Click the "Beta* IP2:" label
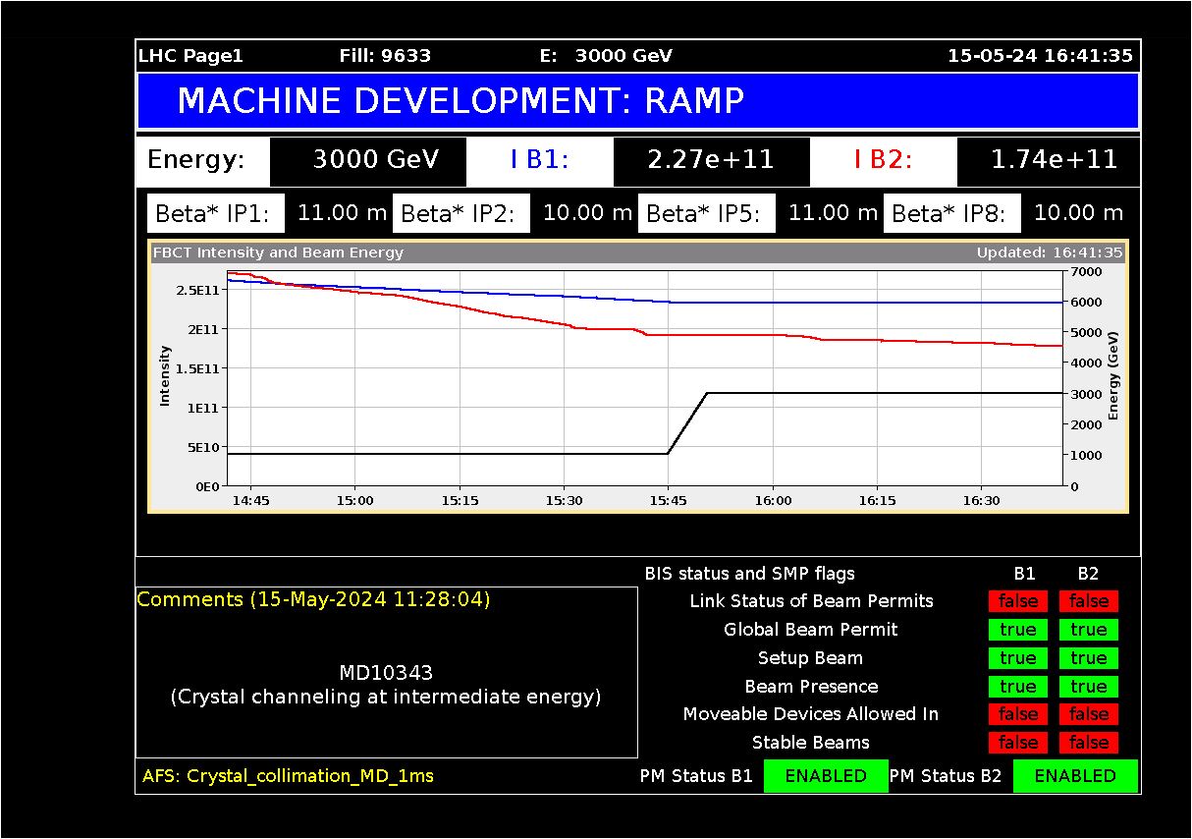This screenshot has width=1192, height=839. click(461, 213)
